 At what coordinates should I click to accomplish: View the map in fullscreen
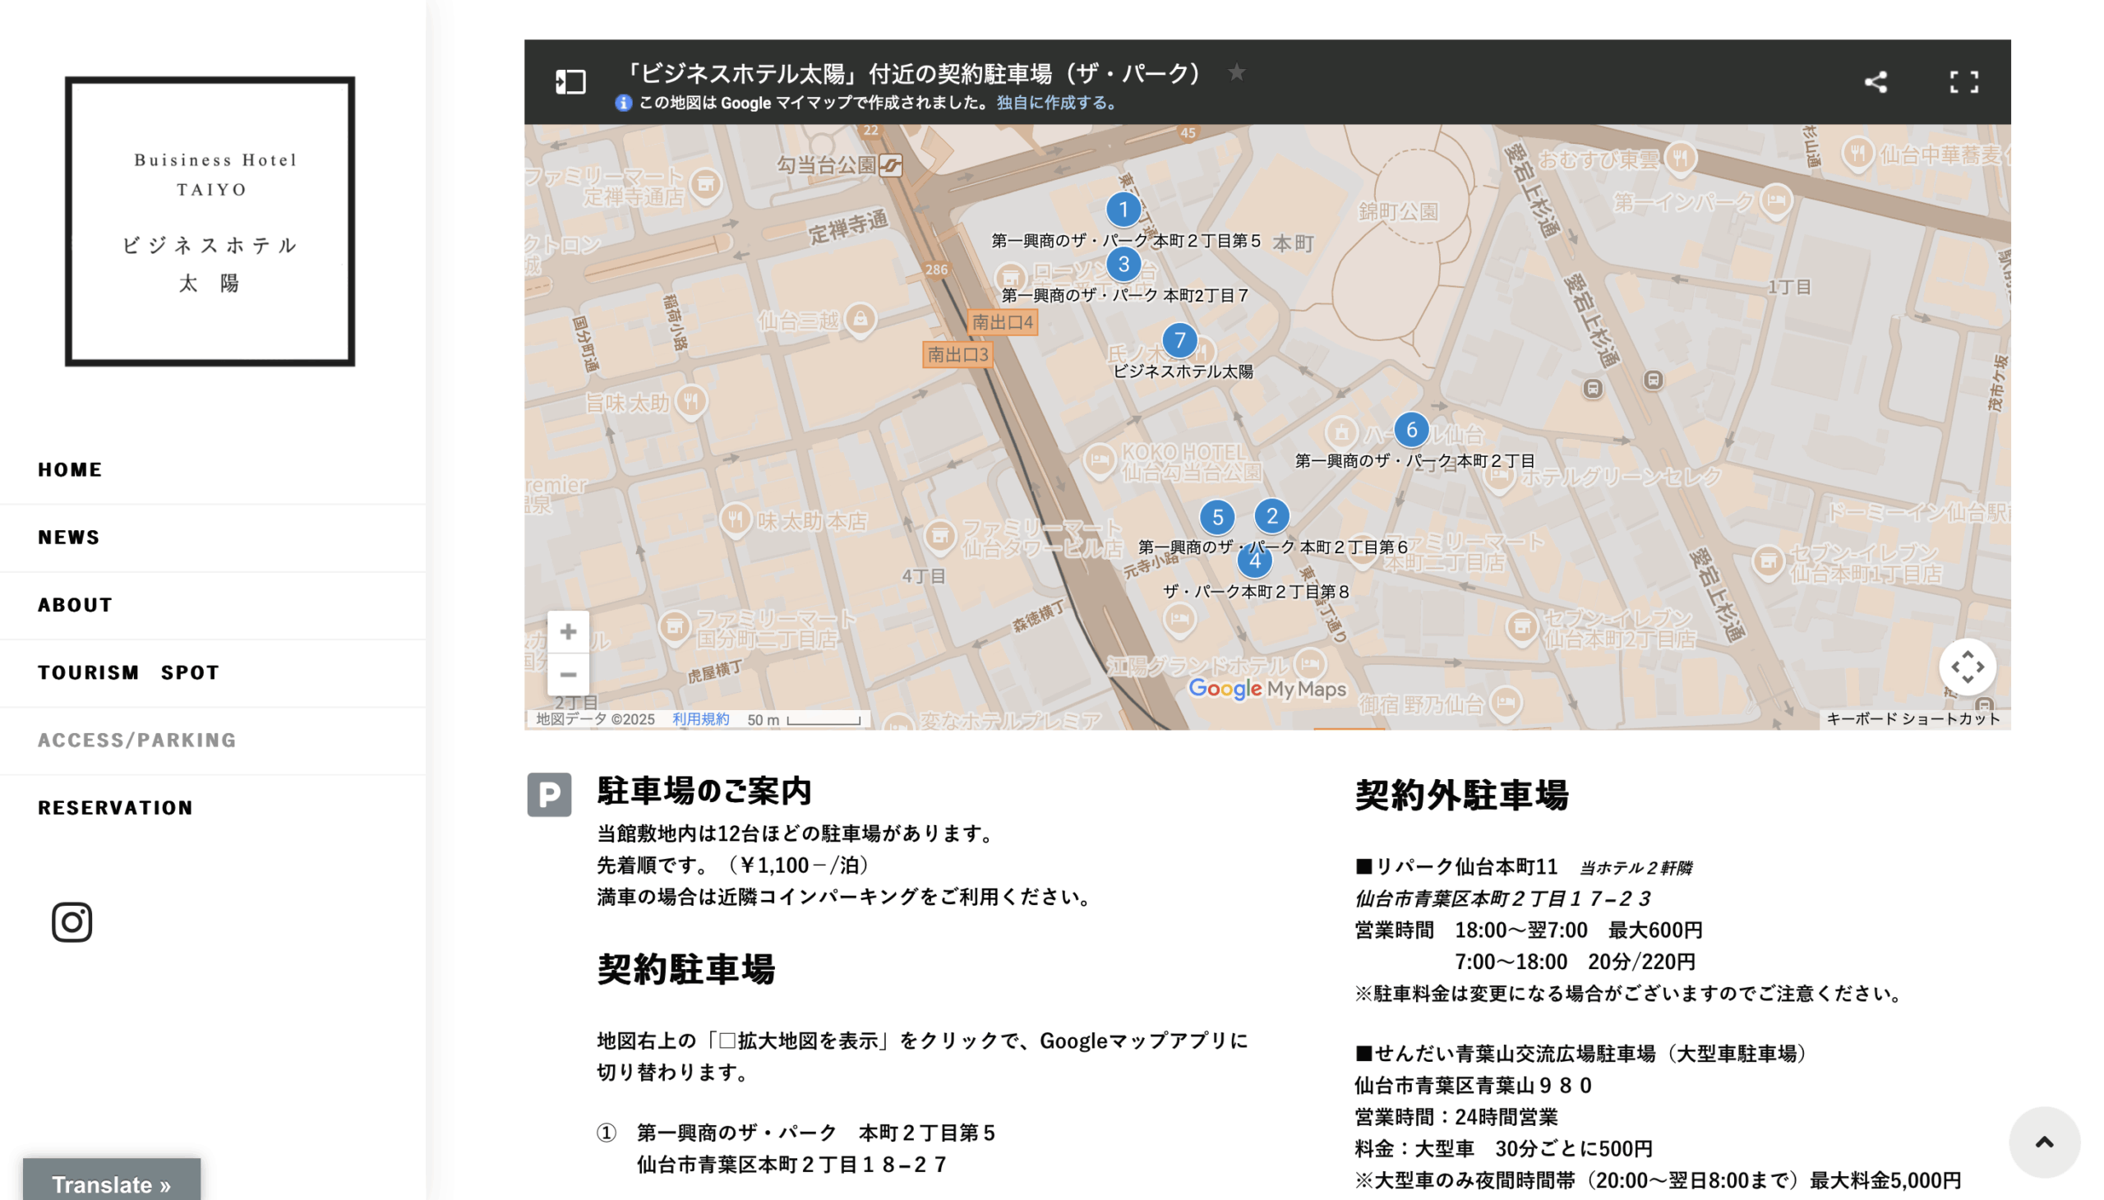coord(1963,81)
